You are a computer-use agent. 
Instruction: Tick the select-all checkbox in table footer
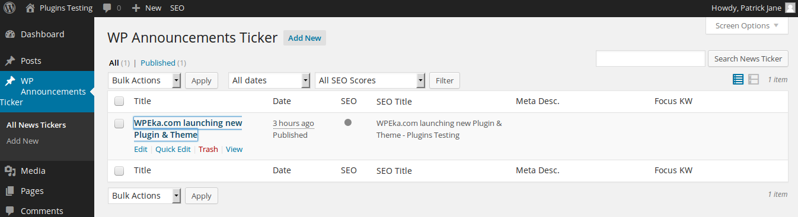click(x=119, y=171)
